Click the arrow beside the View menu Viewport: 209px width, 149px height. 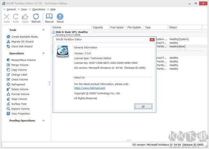pyautogui.click(x=19, y=9)
